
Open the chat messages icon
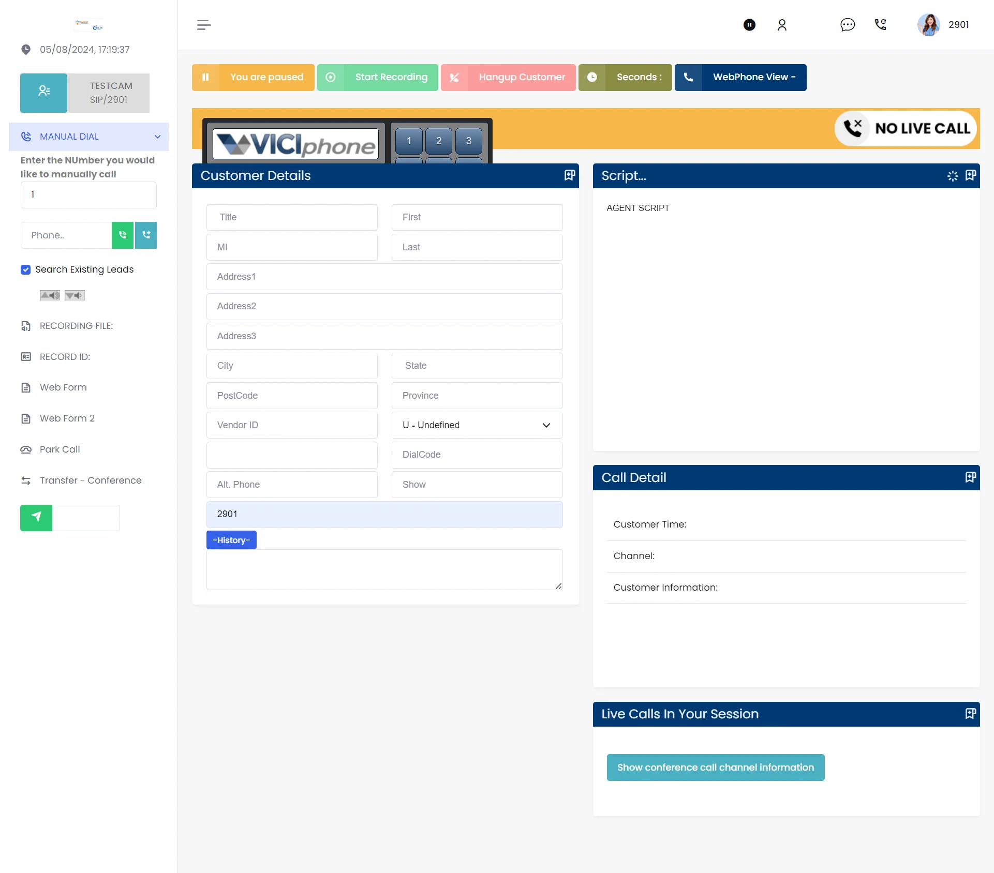point(847,25)
